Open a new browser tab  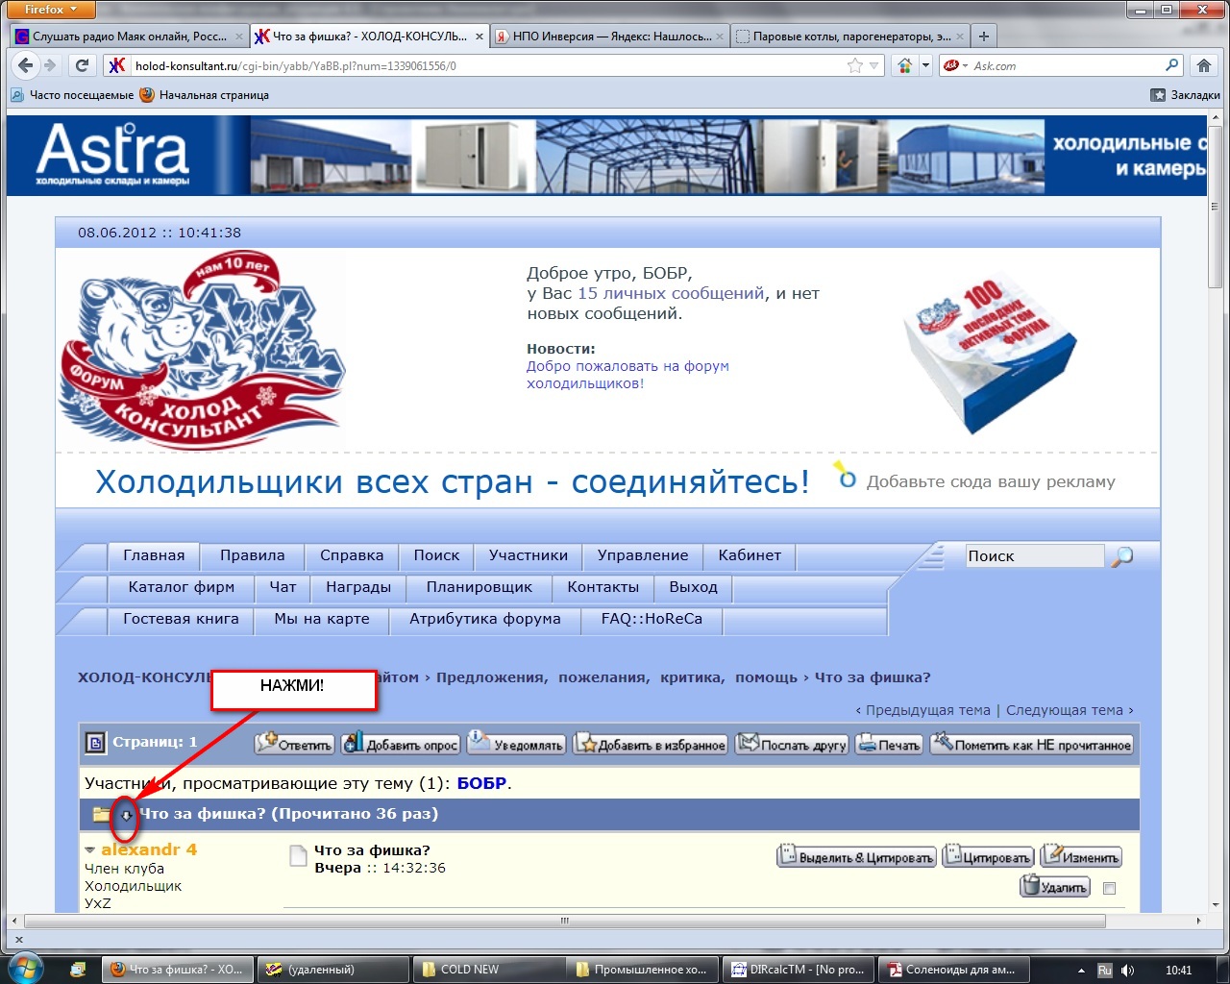coord(983,37)
